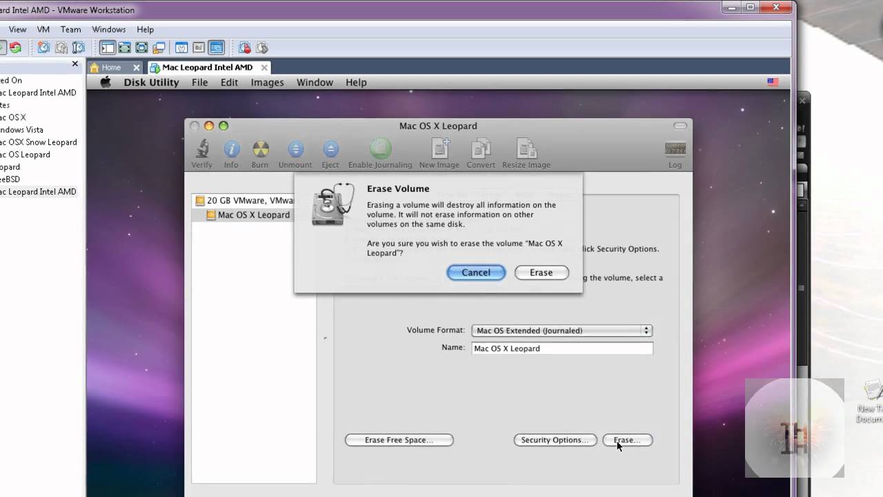Select FreeBSD in VMware sidebar
The width and height of the screenshot is (883, 497).
(10, 179)
